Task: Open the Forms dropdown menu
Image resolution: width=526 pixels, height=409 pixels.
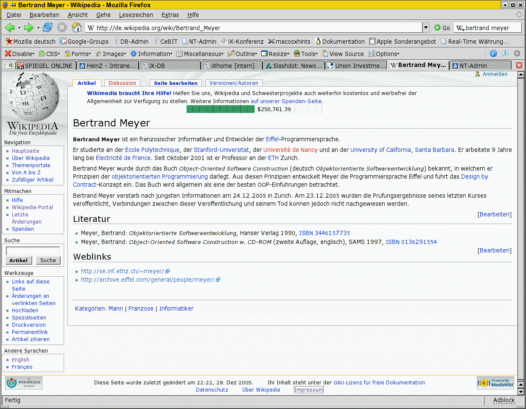Action: [77, 54]
